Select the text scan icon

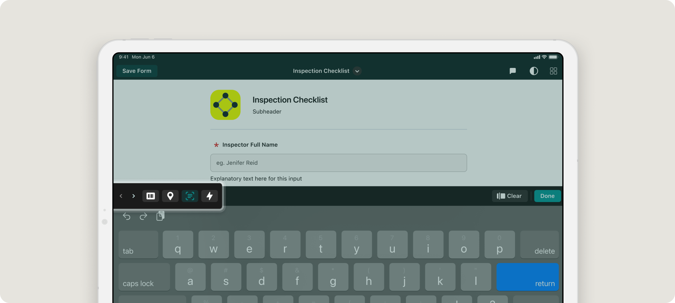click(190, 196)
